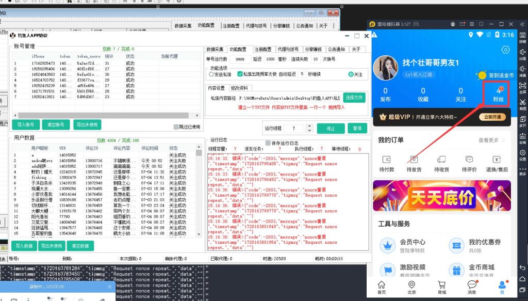Click the 全屏 fullscreen icon in emulator sidebar
The image size is (528, 301).
point(522,85)
